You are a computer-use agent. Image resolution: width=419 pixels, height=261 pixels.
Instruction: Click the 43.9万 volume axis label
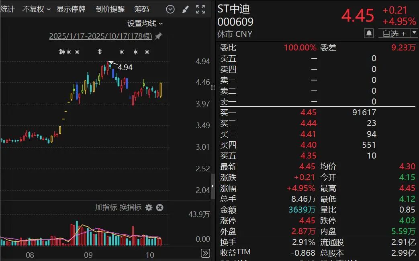click(199, 215)
